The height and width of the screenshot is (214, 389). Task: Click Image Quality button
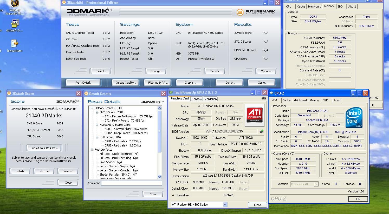point(126,83)
